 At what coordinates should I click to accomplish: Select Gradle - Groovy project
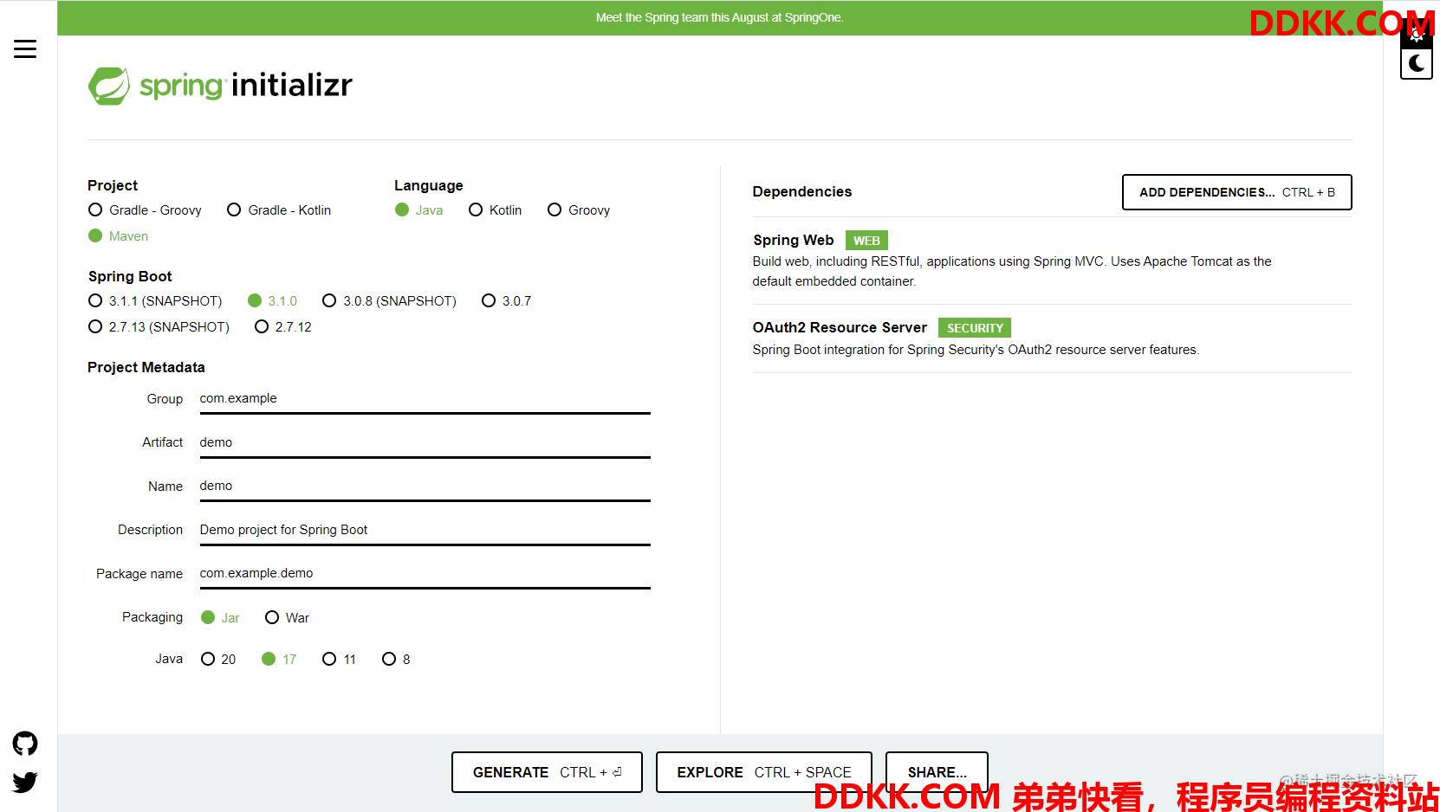point(145,210)
